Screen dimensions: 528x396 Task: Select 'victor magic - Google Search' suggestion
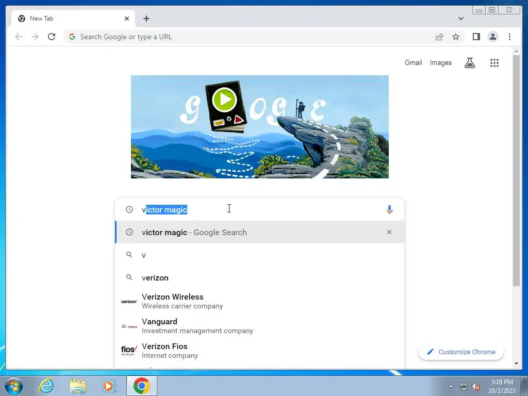coord(260,232)
